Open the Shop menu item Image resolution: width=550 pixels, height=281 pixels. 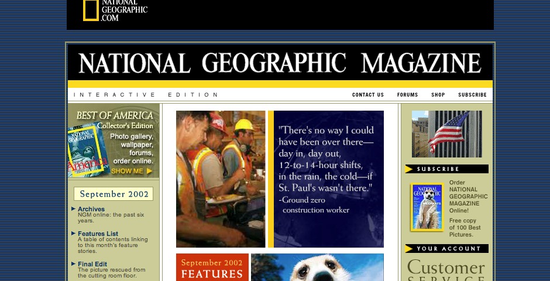point(438,95)
